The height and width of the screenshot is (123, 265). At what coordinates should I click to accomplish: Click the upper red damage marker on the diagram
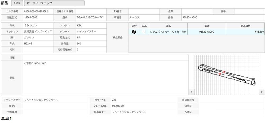224,72
